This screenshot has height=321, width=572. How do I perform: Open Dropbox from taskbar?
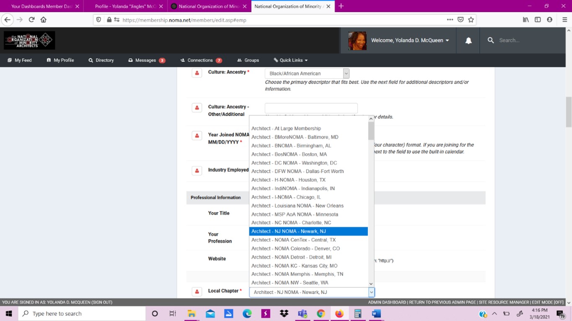pyautogui.click(x=284, y=313)
